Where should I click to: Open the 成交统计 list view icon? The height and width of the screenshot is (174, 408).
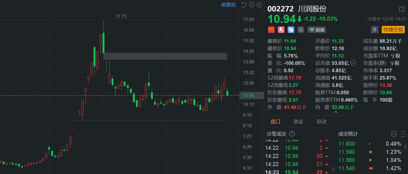pos(403,134)
